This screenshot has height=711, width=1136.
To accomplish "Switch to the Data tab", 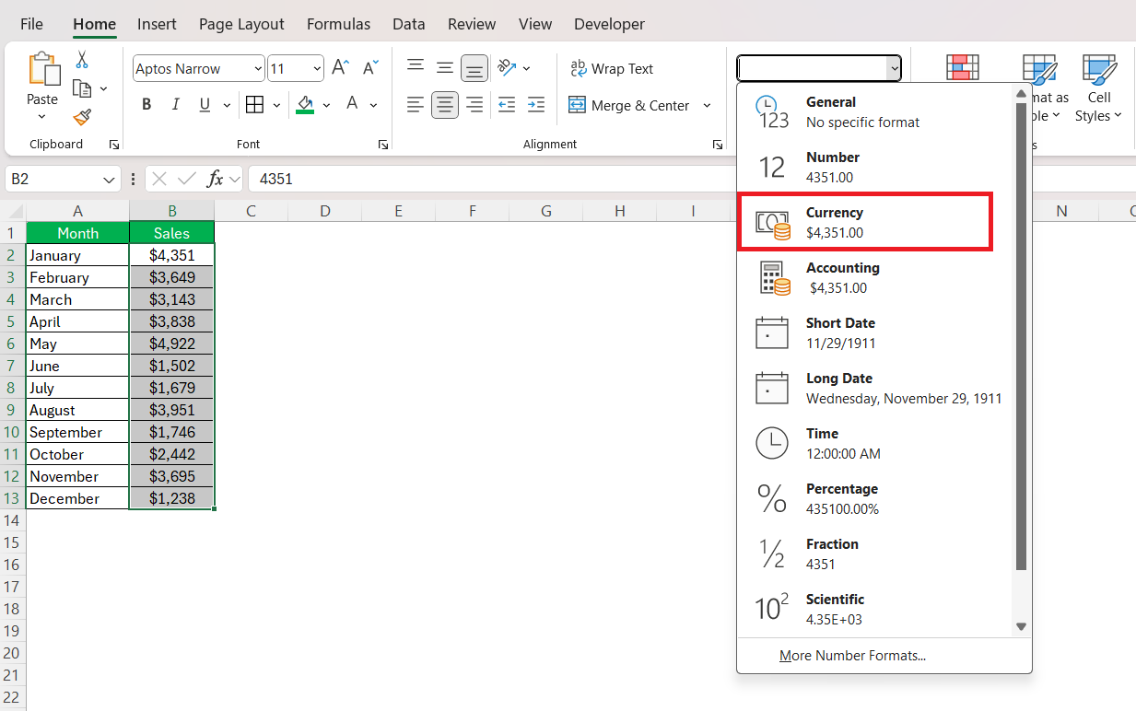I will pyautogui.click(x=408, y=24).
